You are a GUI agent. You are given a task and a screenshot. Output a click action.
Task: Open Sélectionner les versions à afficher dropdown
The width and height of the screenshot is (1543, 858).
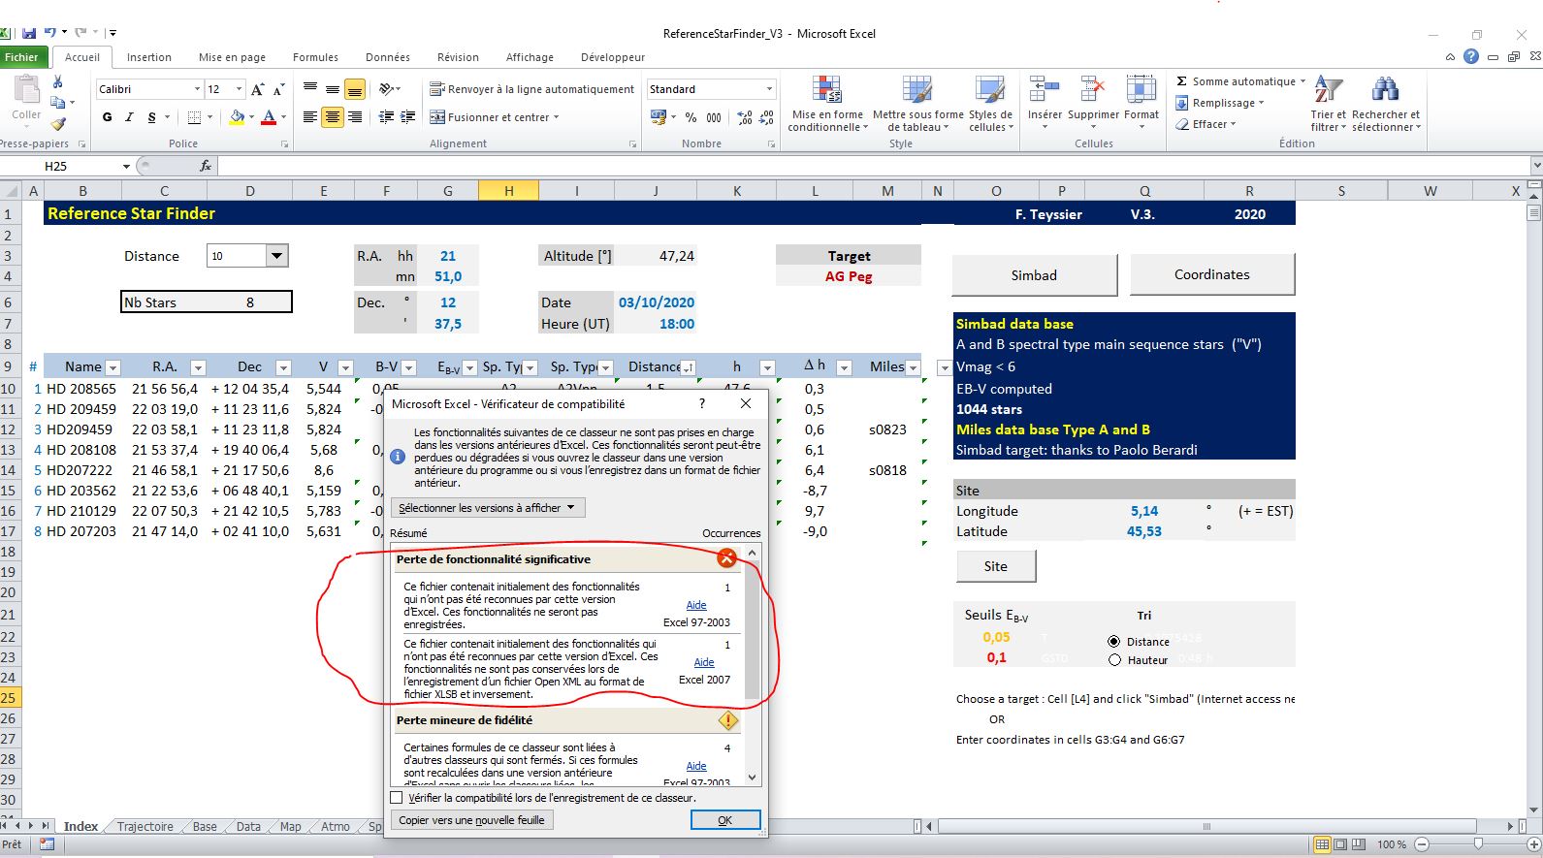coord(488,508)
